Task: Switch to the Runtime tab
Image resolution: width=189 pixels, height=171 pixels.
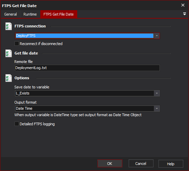Action: (30, 14)
